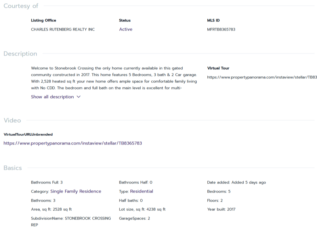Screen dimensions: 317x240
Task: Click the Year built 2017 entry
Action: [x=221, y=209]
